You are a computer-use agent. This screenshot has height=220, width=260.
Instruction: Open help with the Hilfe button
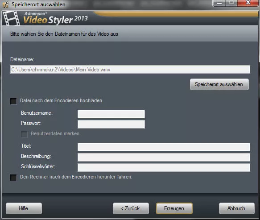click(x=24, y=208)
